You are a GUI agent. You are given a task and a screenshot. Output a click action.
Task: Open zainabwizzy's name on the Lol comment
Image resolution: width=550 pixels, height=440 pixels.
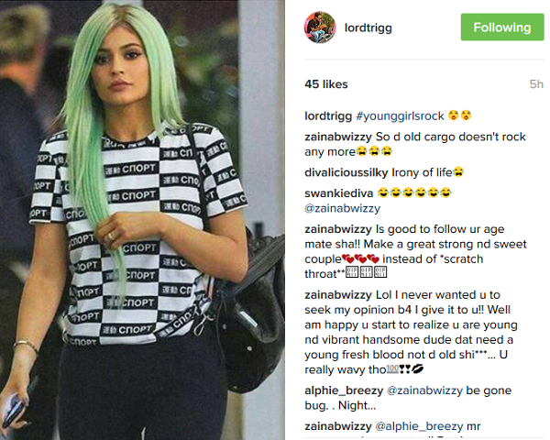coord(337,295)
